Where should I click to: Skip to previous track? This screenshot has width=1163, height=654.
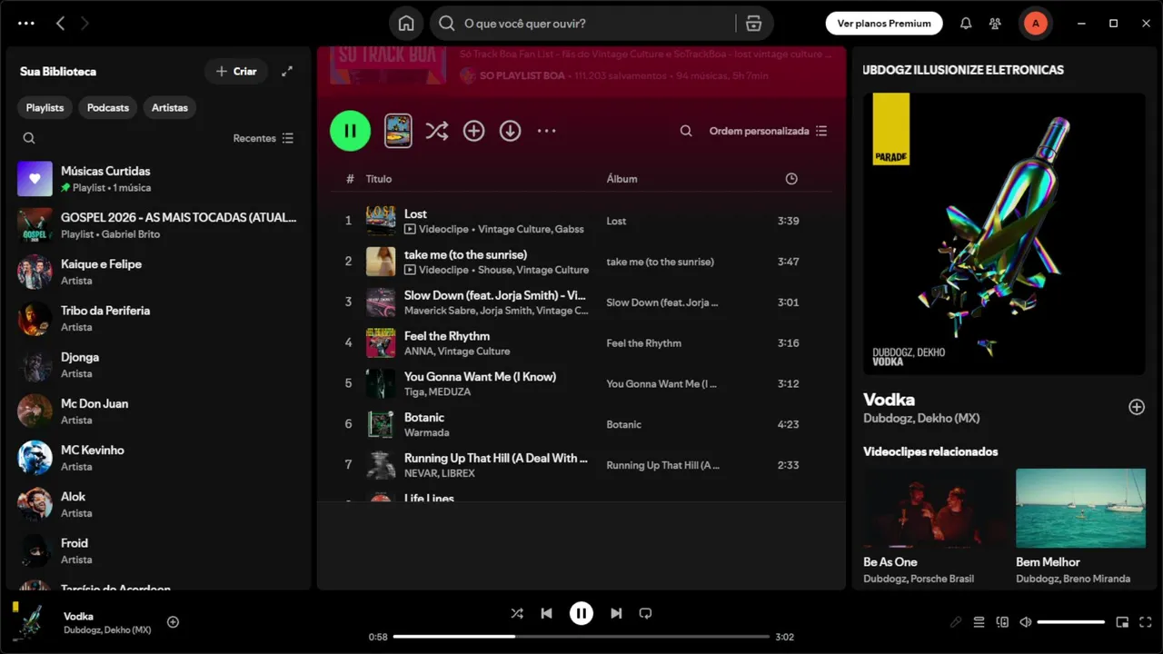pos(546,613)
